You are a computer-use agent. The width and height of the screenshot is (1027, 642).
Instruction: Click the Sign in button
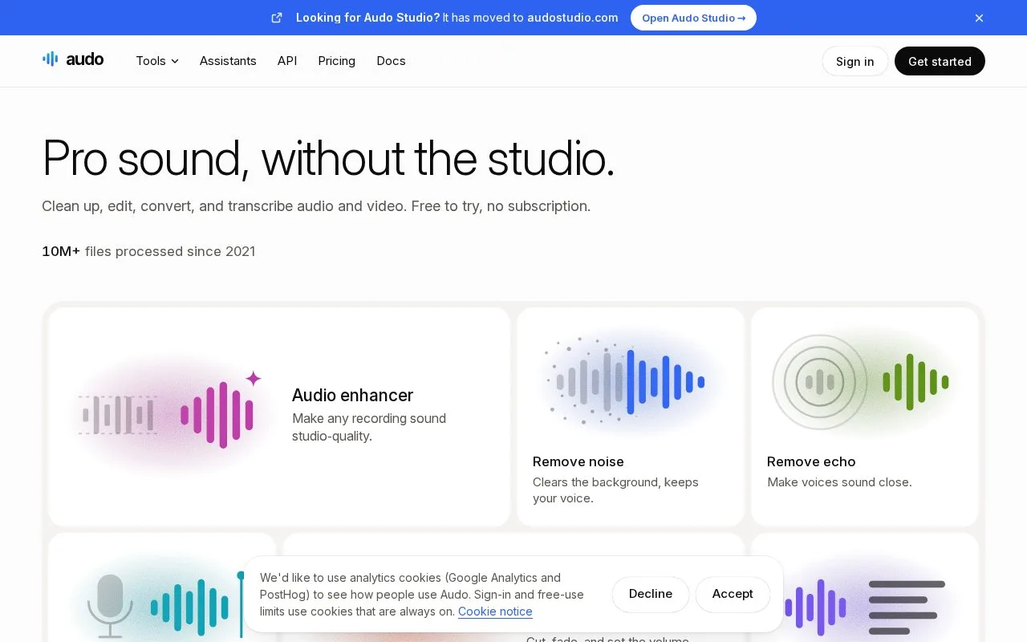(x=854, y=61)
